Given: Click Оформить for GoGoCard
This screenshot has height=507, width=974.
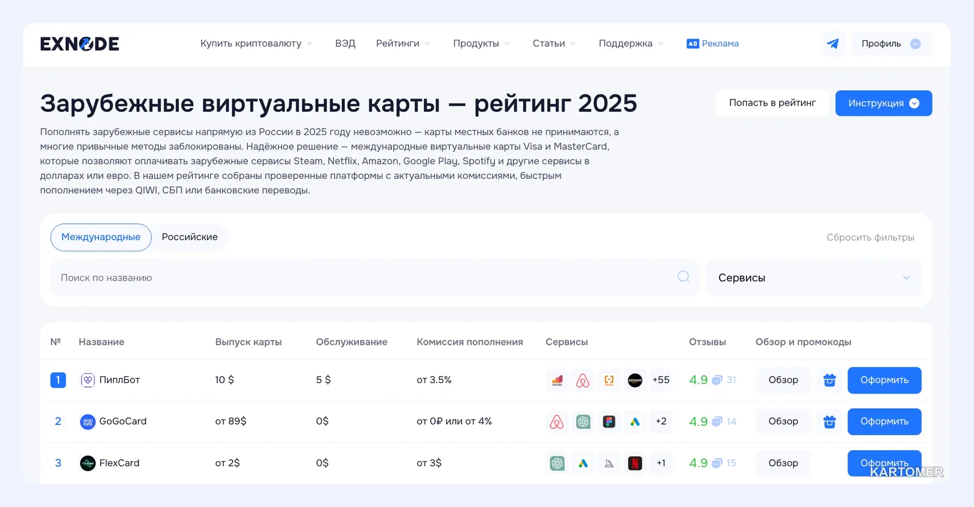Looking at the screenshot, I should [x=884, y=422].
